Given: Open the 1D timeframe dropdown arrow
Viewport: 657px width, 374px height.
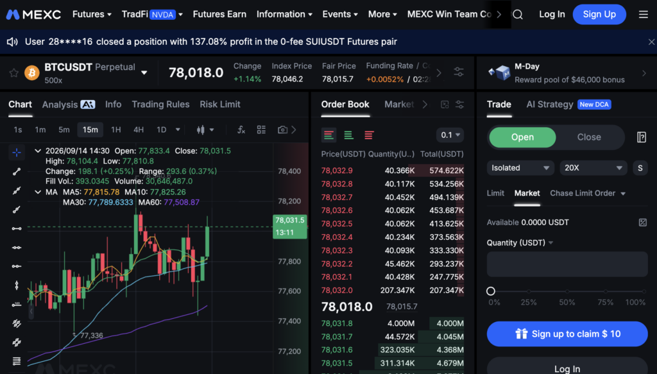Looking at the screenshot, I should [178, 130].
